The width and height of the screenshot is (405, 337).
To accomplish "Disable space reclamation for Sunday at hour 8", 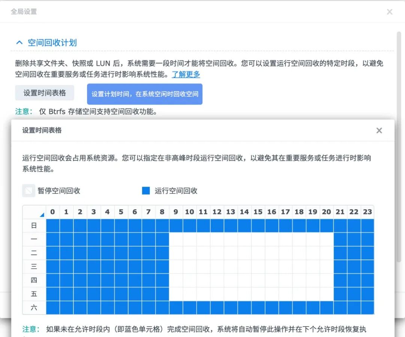I will pyautogui.click(x=162, y=225).
